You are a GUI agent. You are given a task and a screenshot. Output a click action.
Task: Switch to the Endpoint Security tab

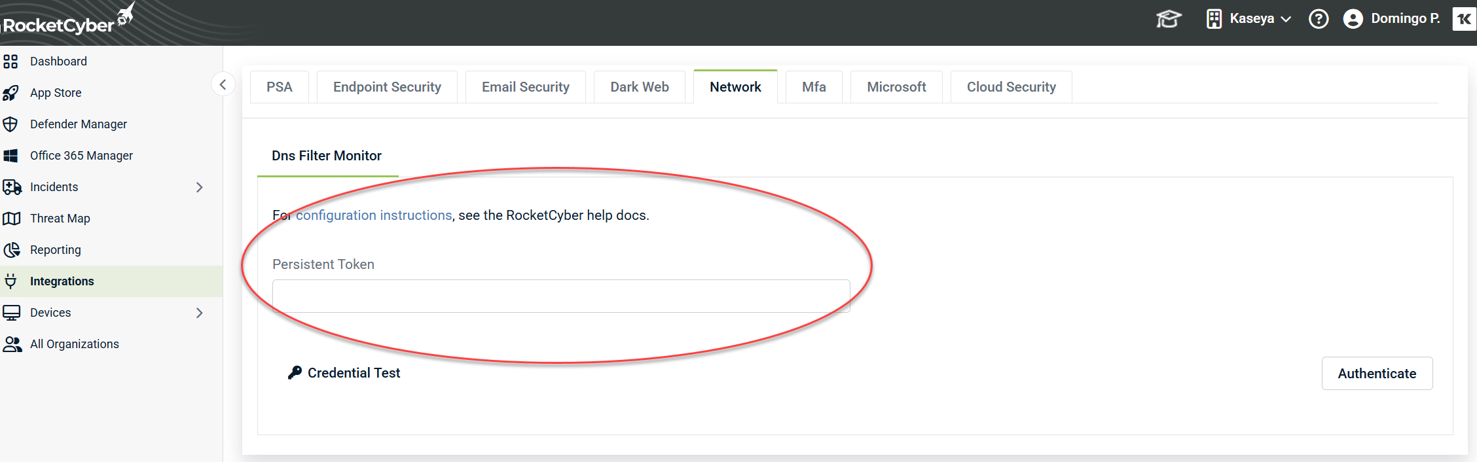click(387, 87)
